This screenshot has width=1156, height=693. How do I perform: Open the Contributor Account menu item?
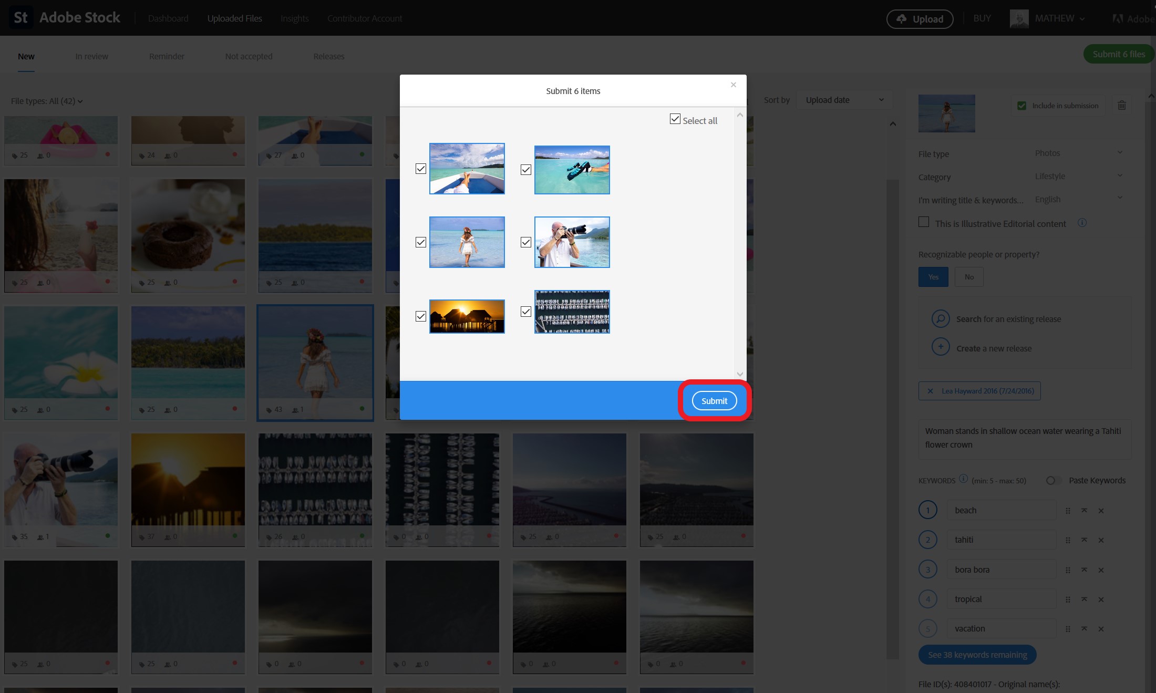365,18
